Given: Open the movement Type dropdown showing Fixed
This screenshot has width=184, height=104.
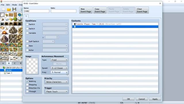Looking at the screenshot, I should [59, 60].
